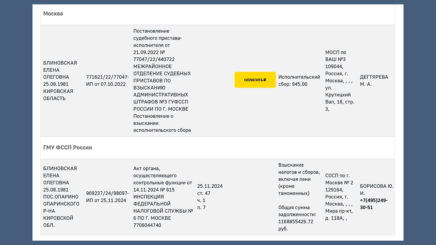This screenshot has height=245, width=436.
Task: Click bailiff name БОРИСОВА Ю. И.
Action: (376, 190)
